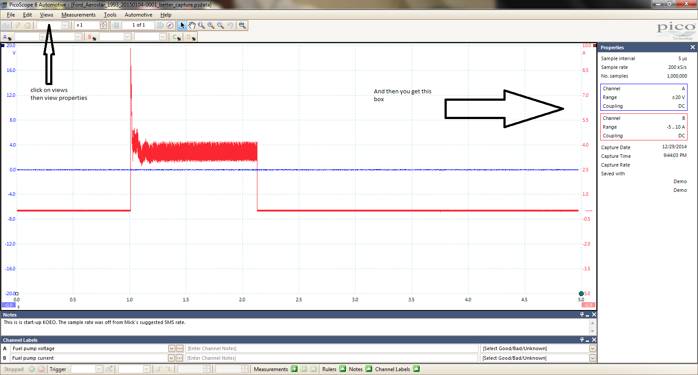Open channel B range dropdown
Image resolution: width=698 pixels, height=375 pixels.
127,37
